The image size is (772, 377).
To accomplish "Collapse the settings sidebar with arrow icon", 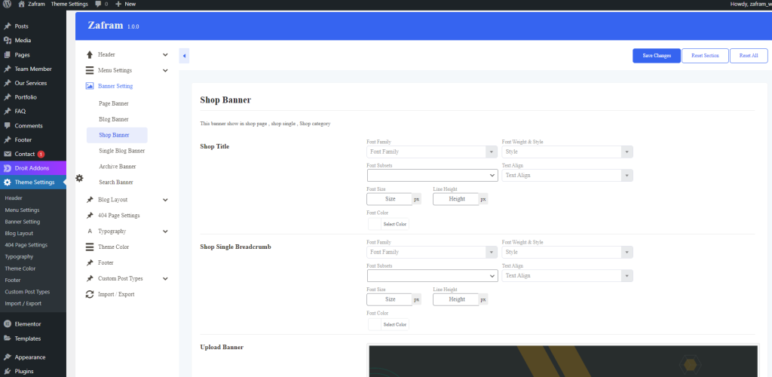I will [184, 56].
